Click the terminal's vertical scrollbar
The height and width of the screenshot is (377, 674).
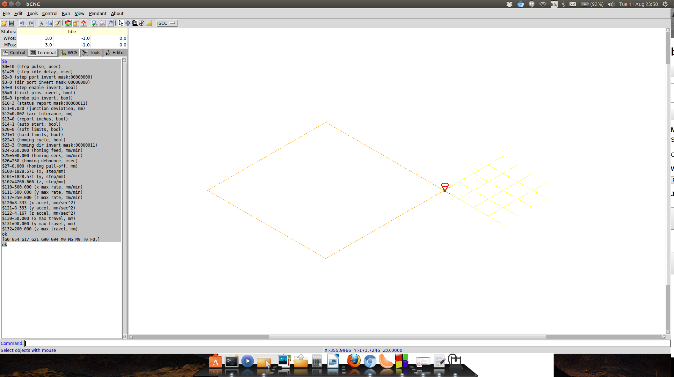coord(124,198)
